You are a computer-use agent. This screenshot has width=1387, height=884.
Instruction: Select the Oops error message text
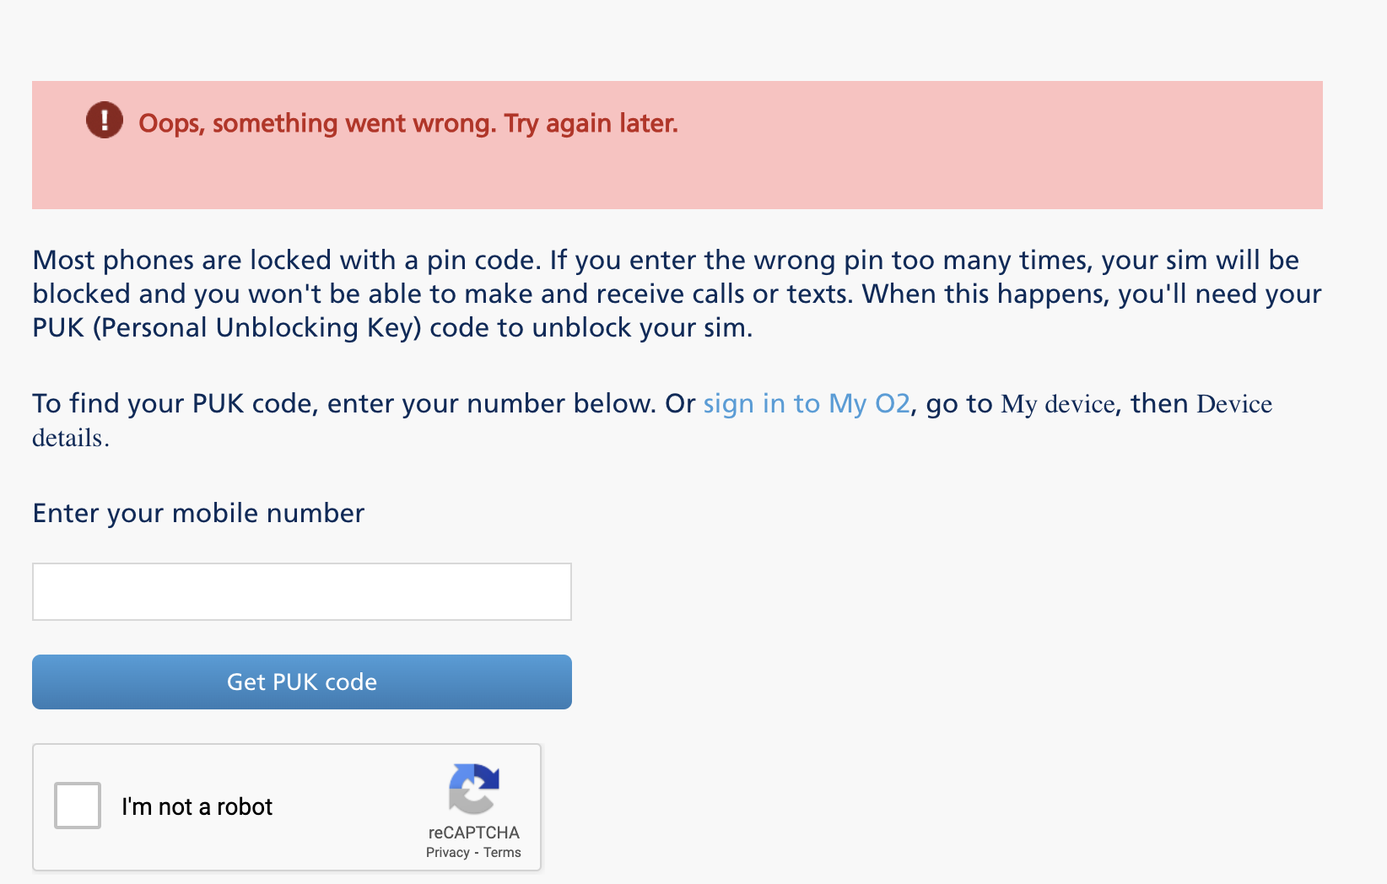click(408, 123)
